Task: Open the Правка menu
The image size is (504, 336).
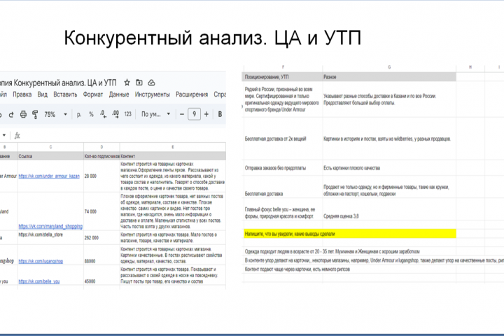Action: click(x=22, y=94)
